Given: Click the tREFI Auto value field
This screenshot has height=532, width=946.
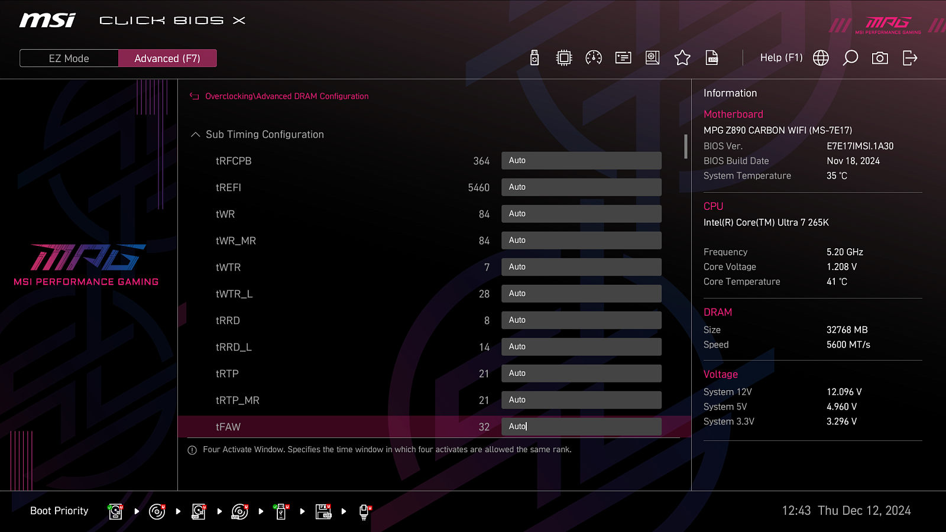Looking at the screenshot, I should (581, 187).
